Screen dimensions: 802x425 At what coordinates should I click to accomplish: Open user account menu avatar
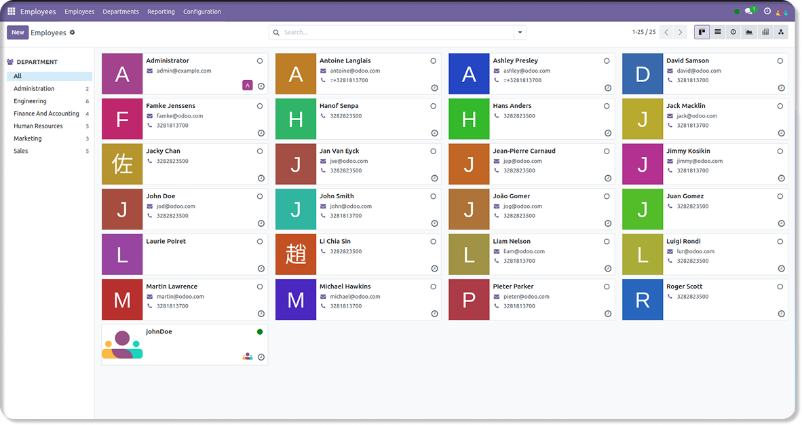pos(782,12)
